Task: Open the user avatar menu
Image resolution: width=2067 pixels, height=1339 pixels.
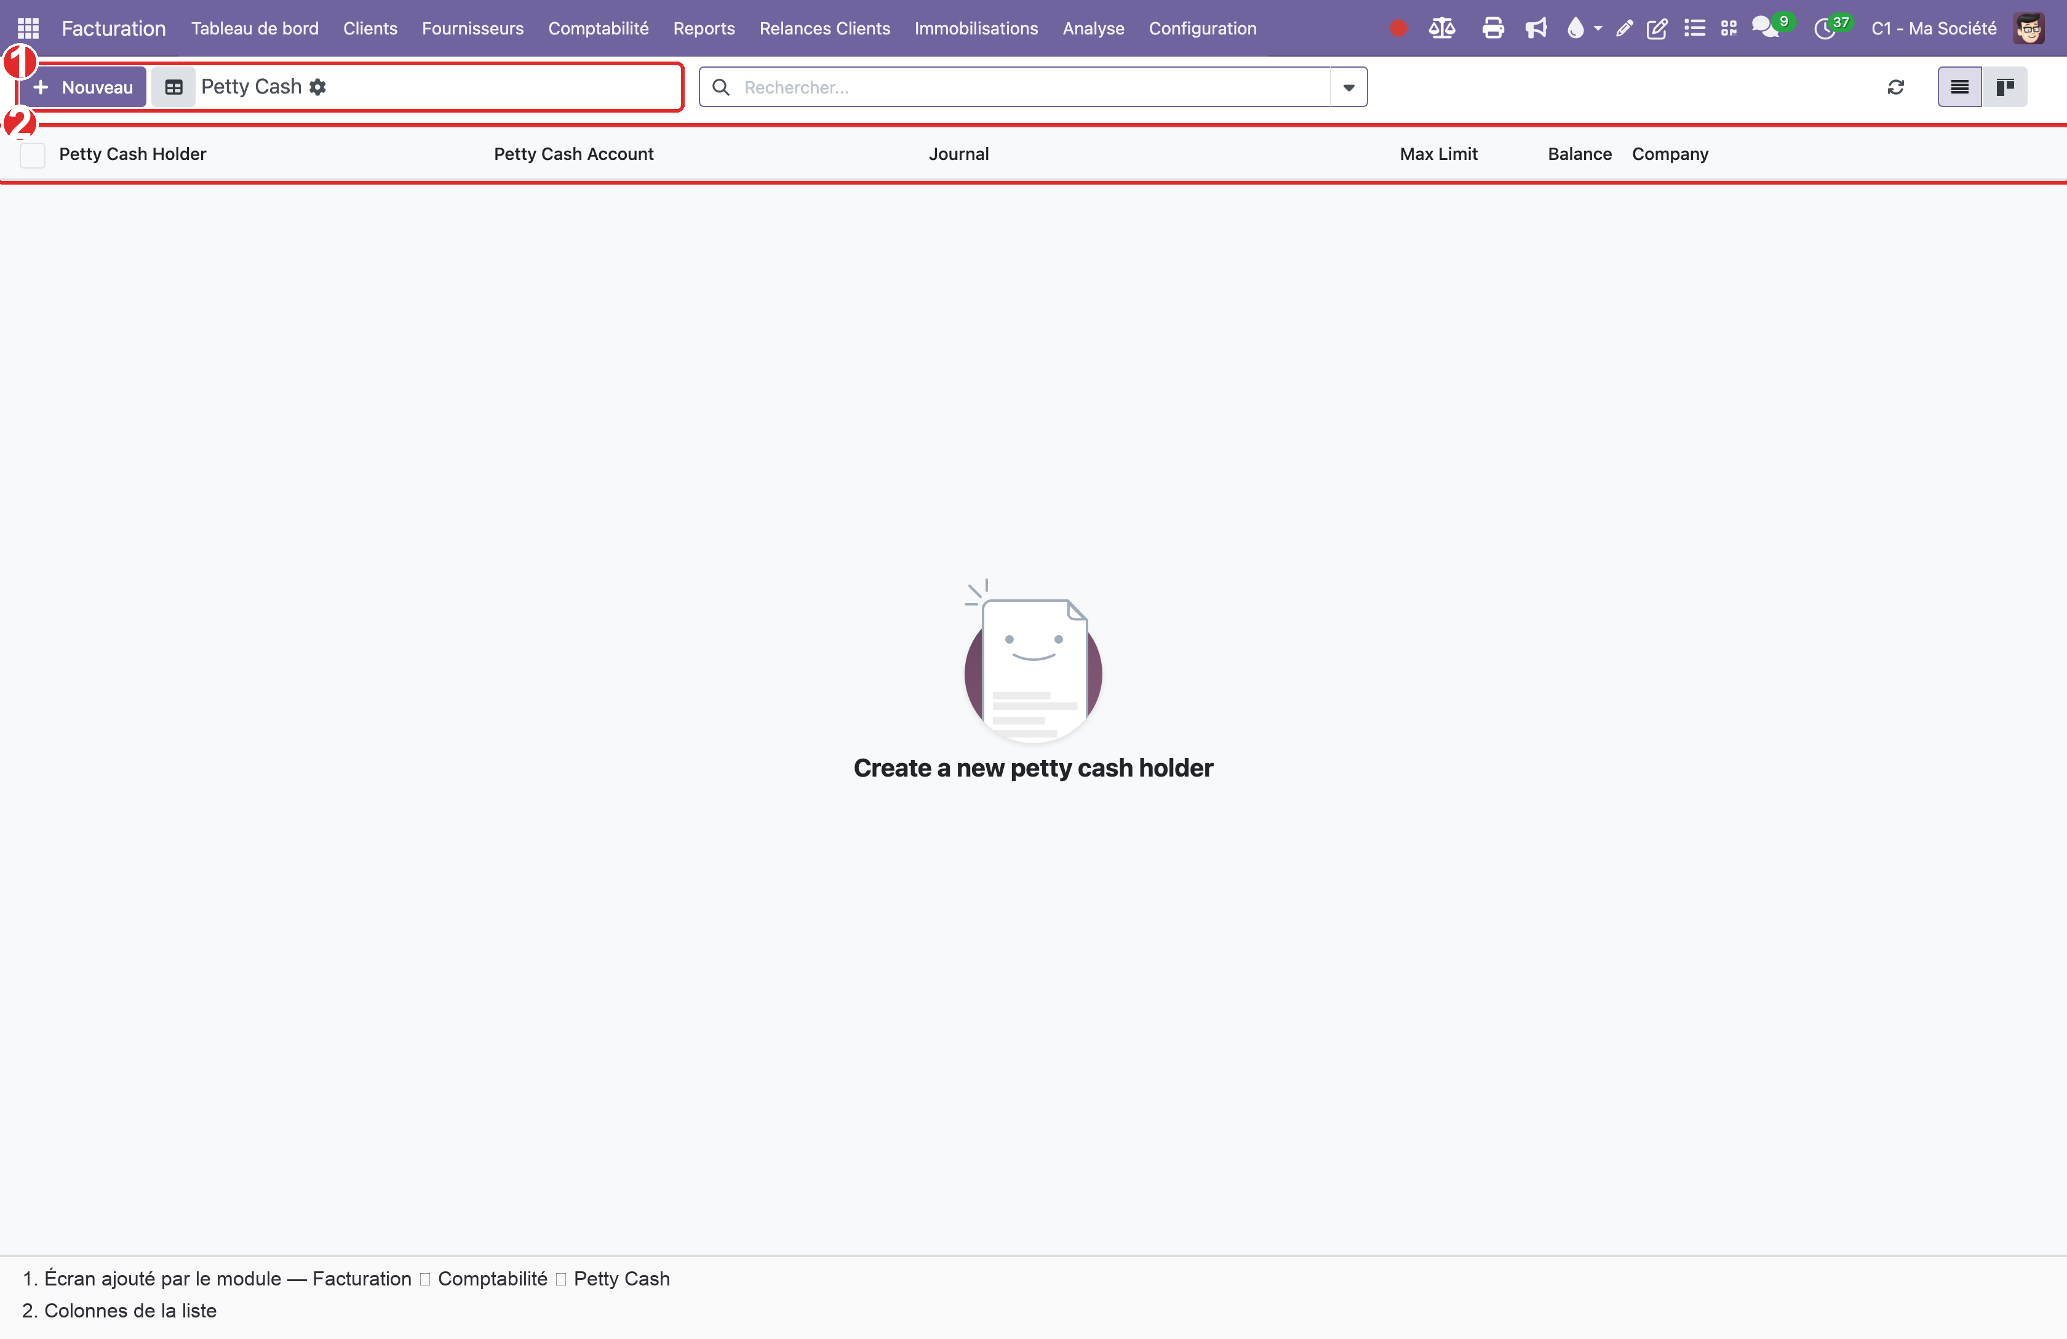Action: point(2029,28)
